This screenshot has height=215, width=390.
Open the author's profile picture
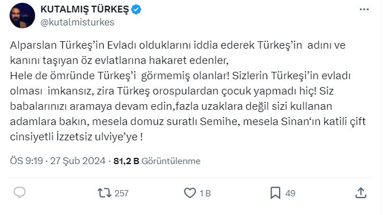click(x=23, y=16)
